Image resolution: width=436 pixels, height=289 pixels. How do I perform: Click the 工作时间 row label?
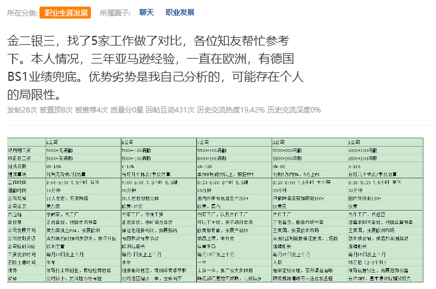point(17,182)
